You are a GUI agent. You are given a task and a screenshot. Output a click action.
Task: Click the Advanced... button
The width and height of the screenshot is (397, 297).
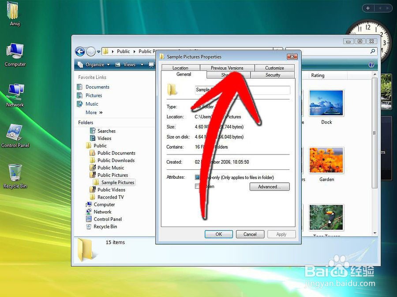(270, 187)
